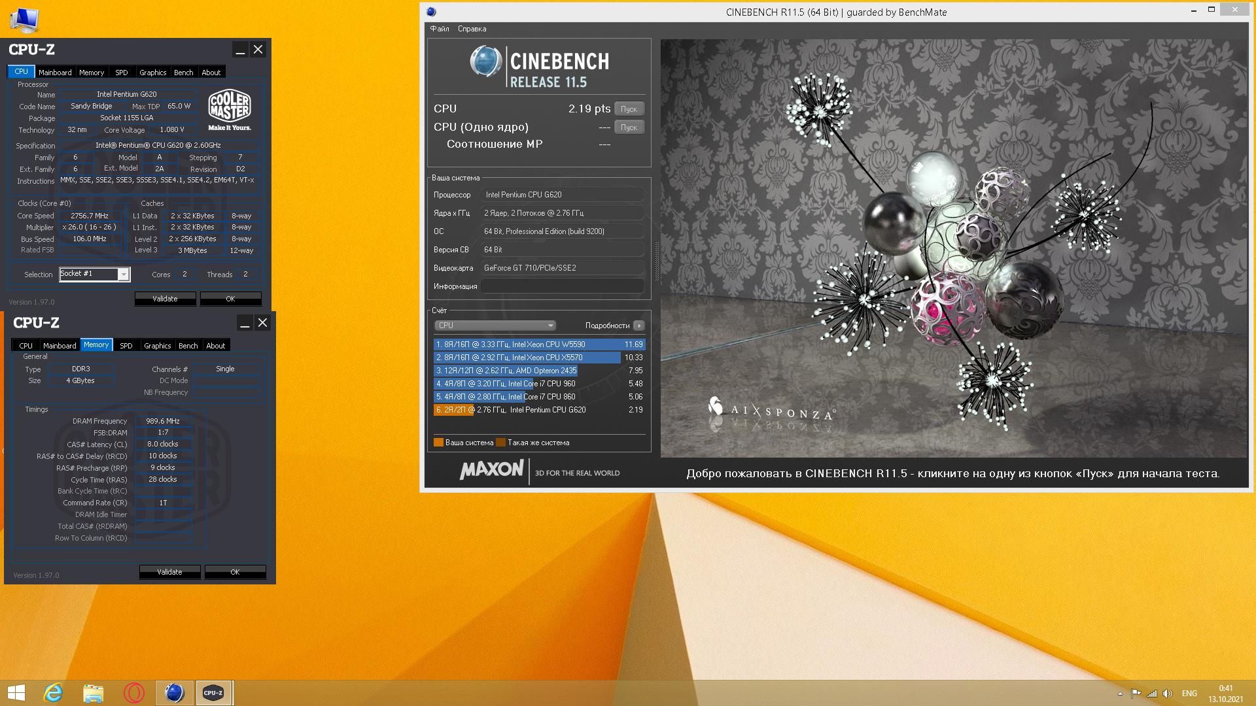The width and height of the screenshot is (1256, 706).
Task: Open the computer icon on desktop
Action: pyautogui.click(x=24, y=20)
